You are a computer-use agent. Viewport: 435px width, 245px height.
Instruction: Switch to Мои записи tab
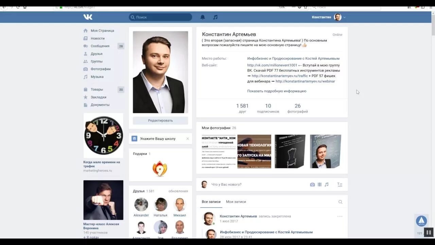236,202
